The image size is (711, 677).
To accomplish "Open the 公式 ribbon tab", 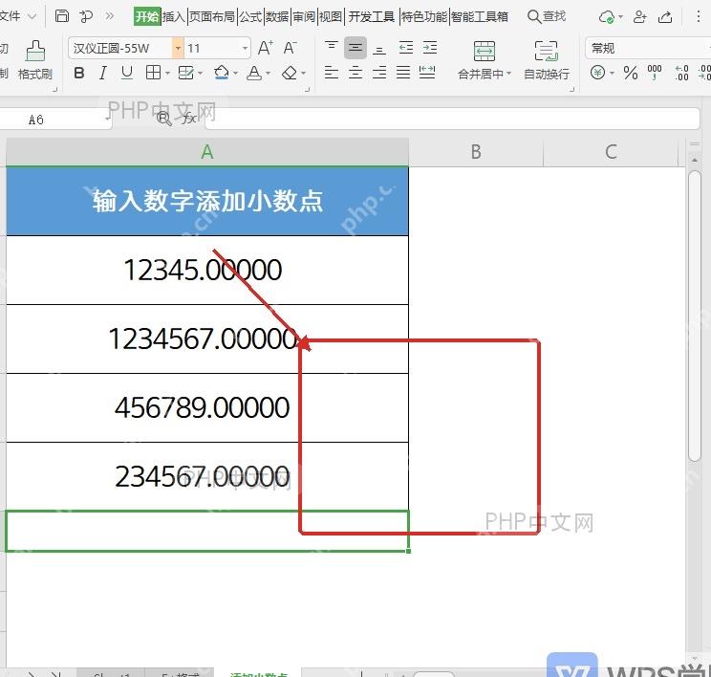I will [x=250, y=17].
